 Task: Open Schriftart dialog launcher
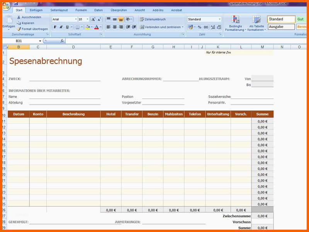(101, 34)
